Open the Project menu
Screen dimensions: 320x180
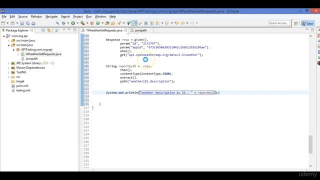click(x=78, y=16)
